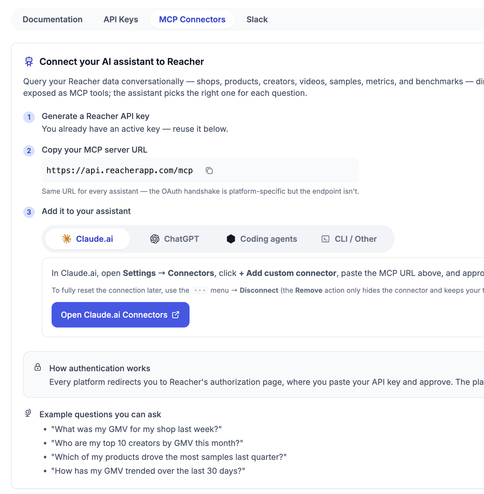Click 'You already have an active key' text
484x494 pixels.
click(135, 129)
